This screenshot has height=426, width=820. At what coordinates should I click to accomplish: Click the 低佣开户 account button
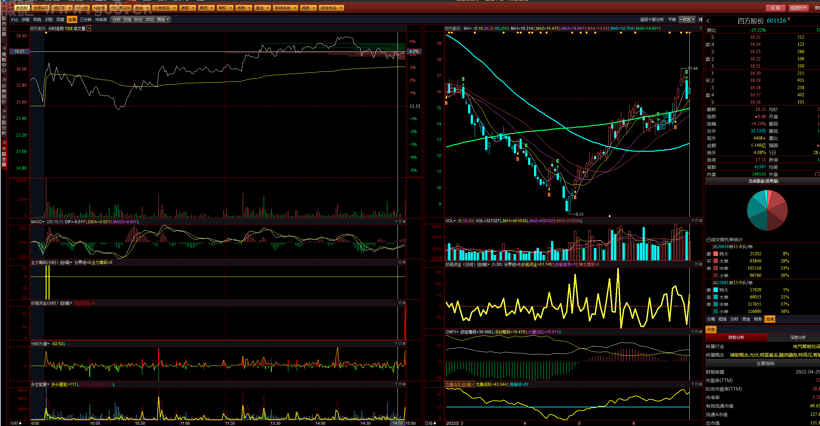click(x=798, y=8)
